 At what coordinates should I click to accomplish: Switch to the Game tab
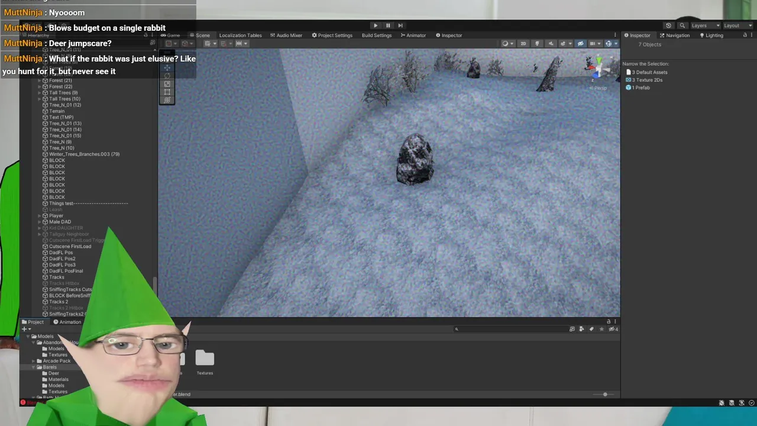click(x=170, y=35)
